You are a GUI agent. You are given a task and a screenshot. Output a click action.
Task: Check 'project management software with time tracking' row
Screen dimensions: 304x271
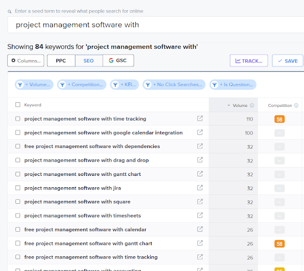(18, 119)
